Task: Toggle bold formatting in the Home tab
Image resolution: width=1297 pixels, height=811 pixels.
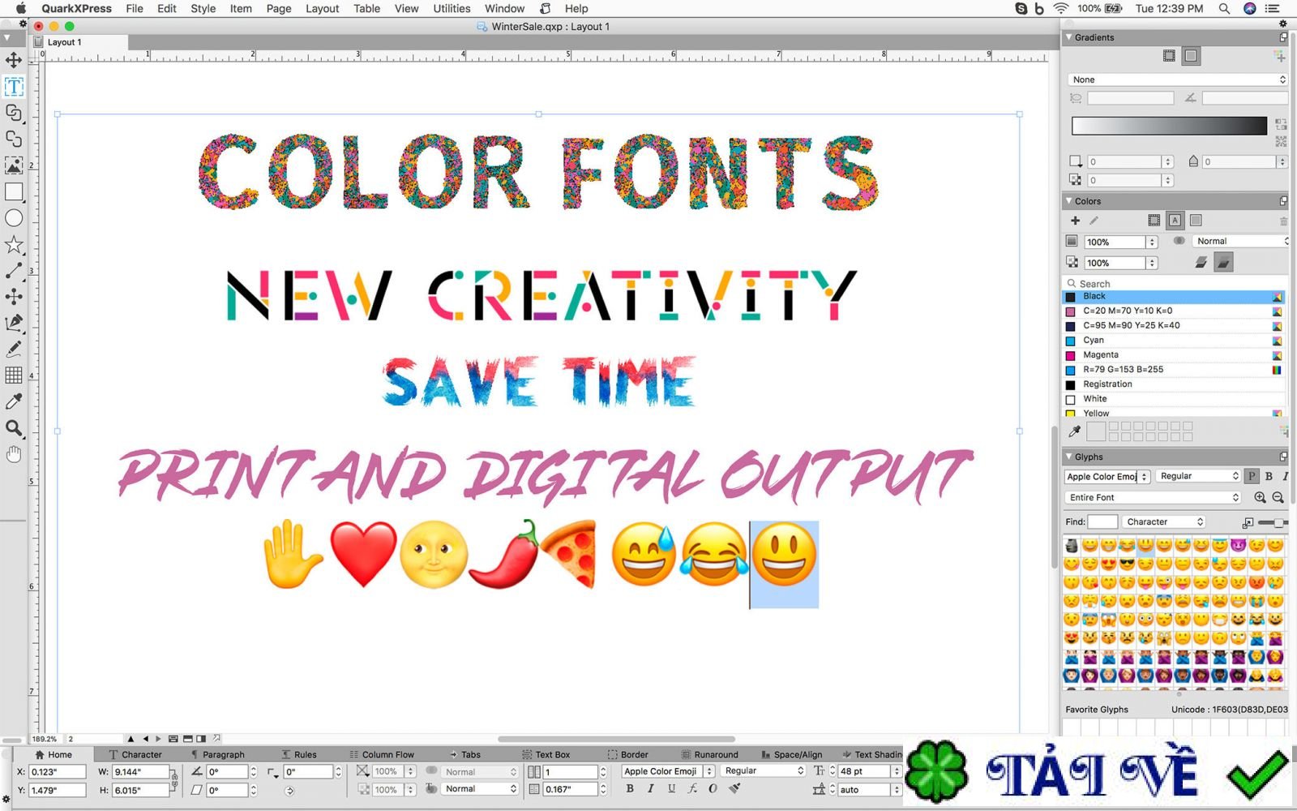Action: click(630, 788)
